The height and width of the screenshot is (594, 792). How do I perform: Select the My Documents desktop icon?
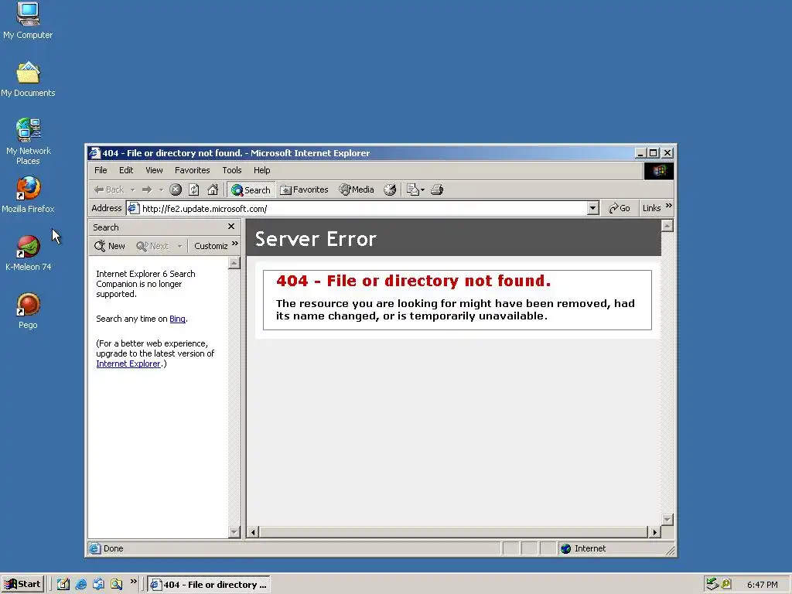(28, 79)
